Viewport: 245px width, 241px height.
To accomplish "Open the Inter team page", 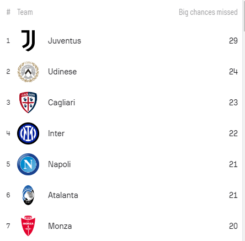I will pos(56,133).
